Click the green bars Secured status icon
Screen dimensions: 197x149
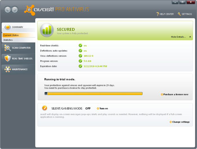(47, 30)
